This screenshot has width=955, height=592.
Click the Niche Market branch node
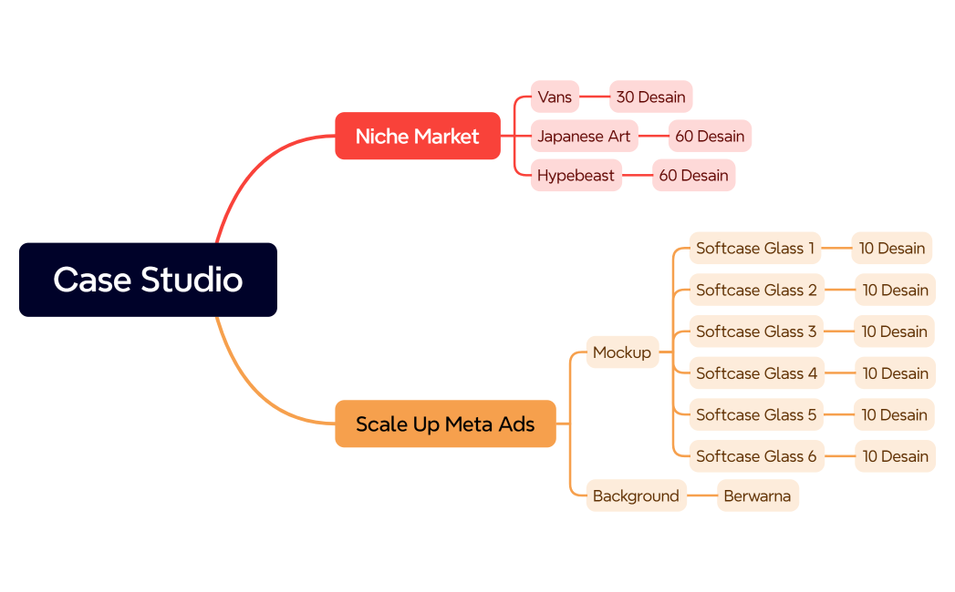point(417,136)
